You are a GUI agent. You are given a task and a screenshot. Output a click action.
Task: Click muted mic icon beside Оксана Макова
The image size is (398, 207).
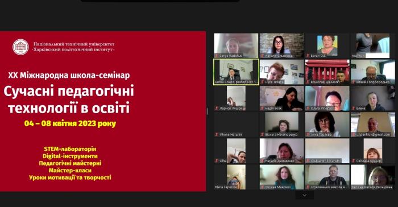click(x=263, y=187)
